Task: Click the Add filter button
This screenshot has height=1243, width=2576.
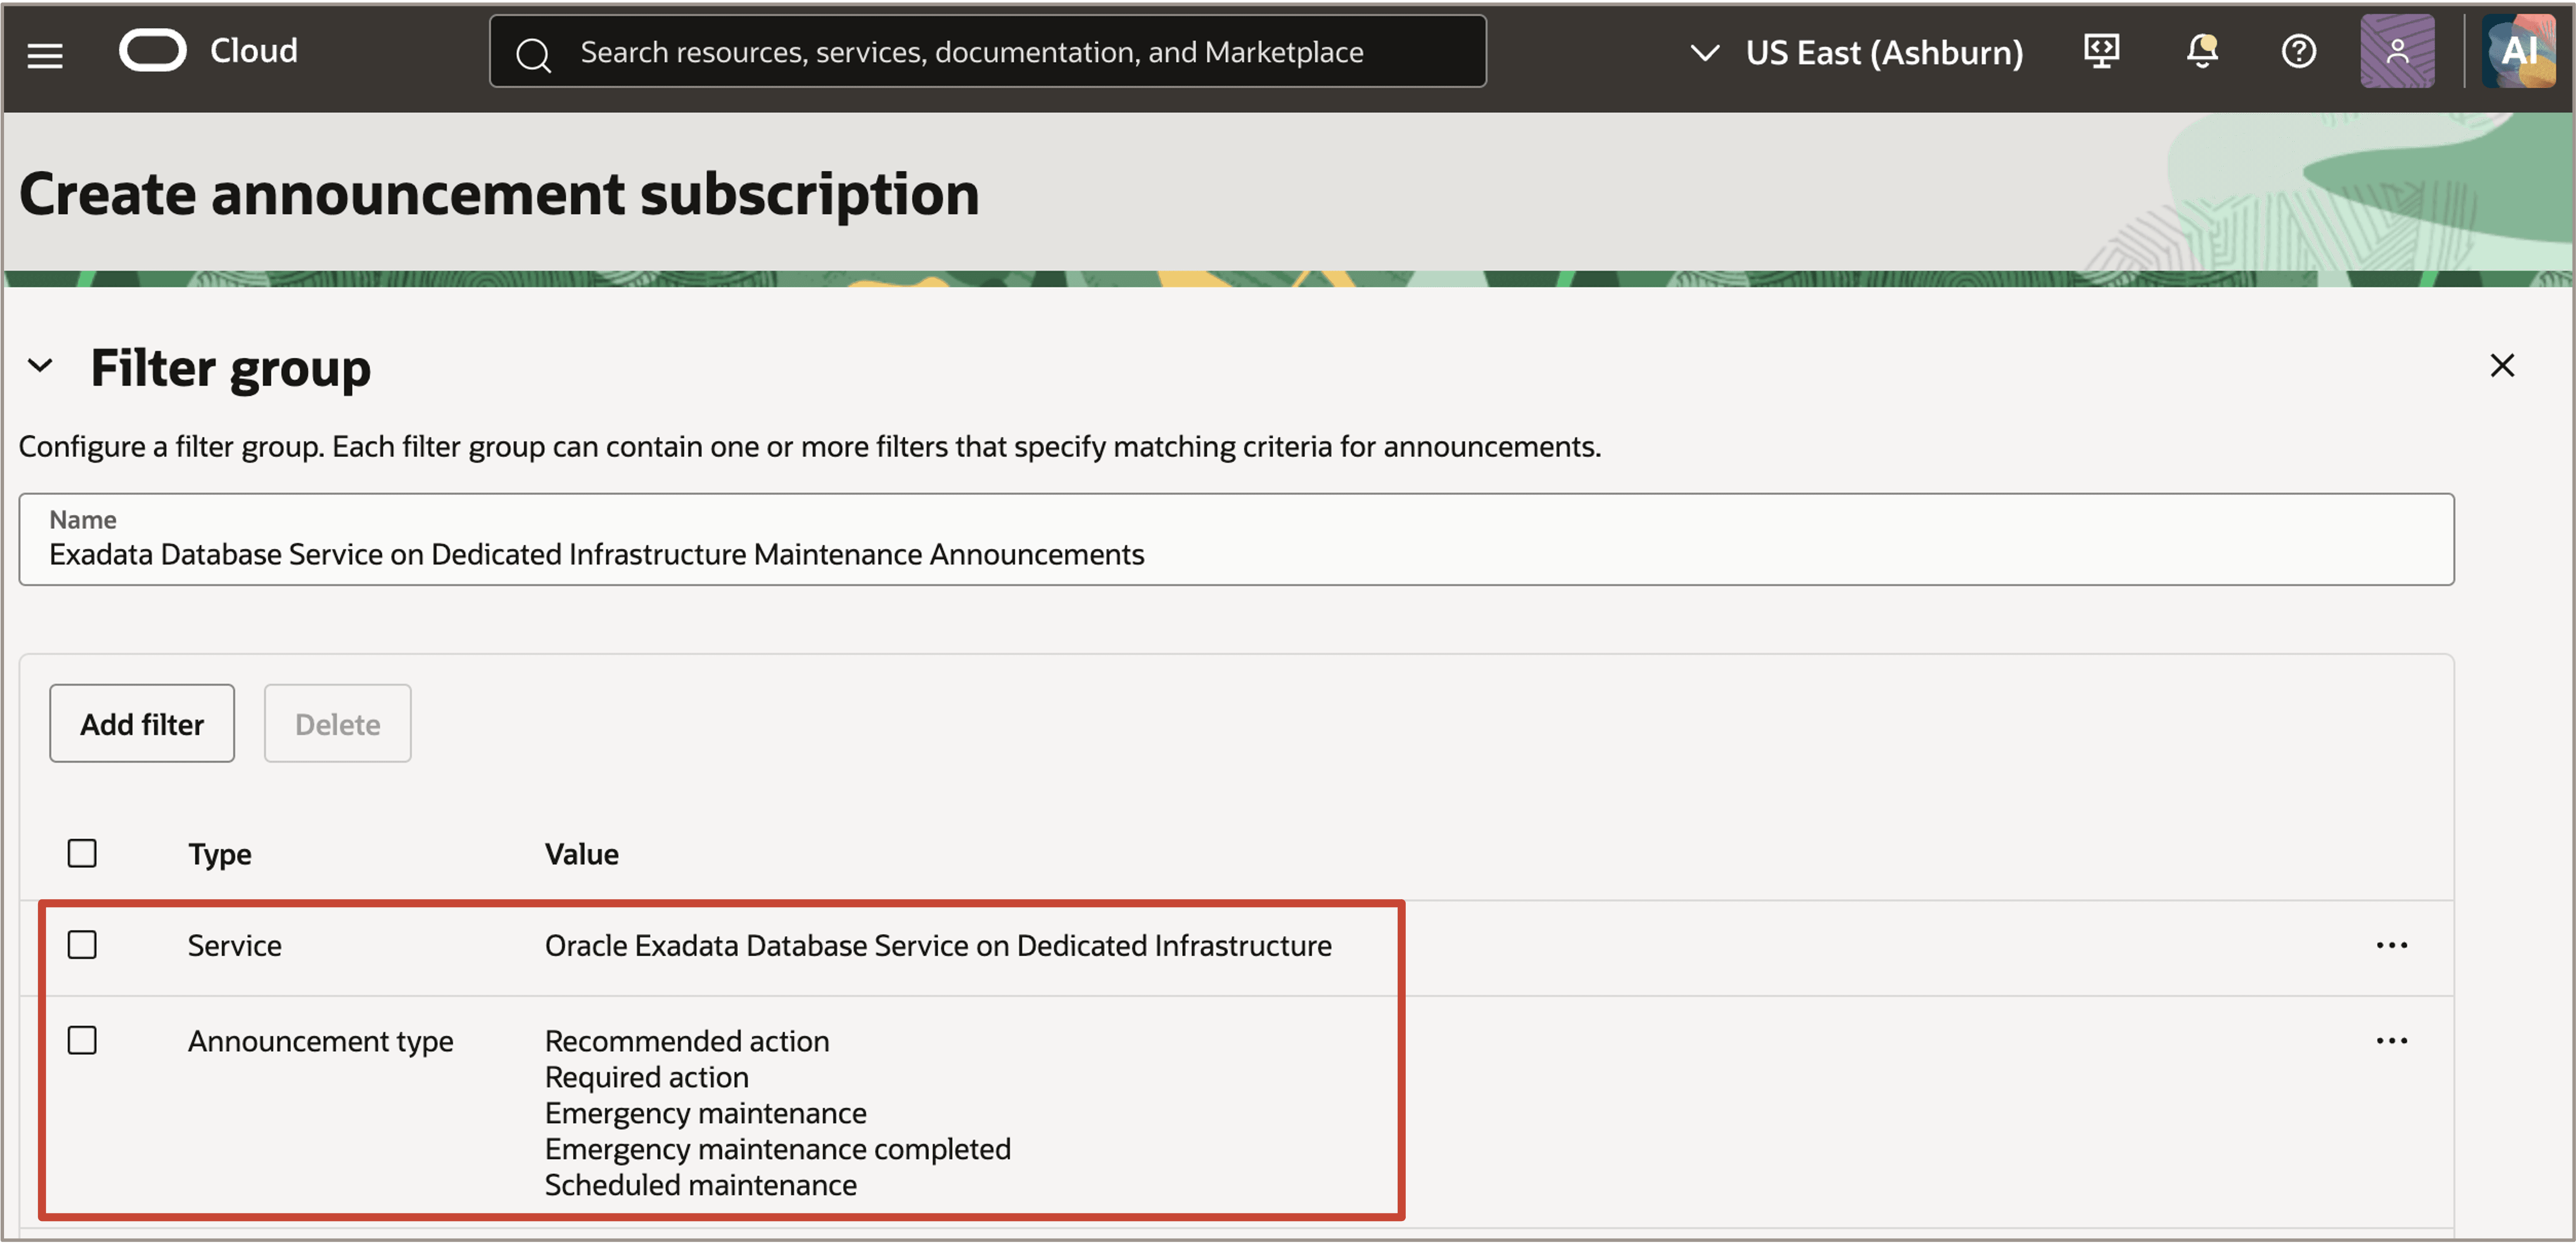Action: [142, 724]
